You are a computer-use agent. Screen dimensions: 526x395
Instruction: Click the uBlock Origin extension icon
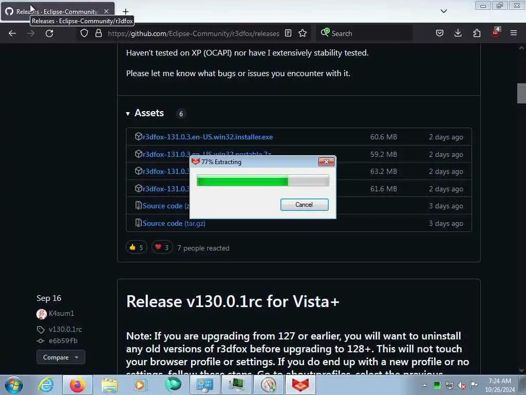point(496,32)
